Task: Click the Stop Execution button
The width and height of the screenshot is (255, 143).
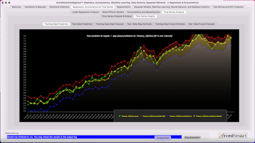Action: (x=192, y=137)
